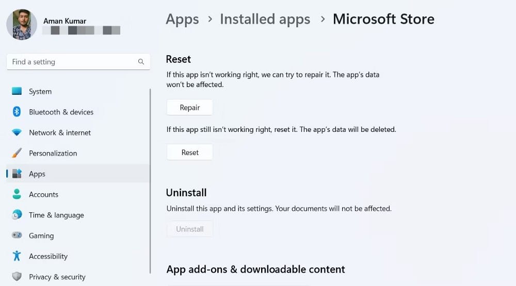Click the System monitor icon in sidebar
The height and width of the screenshot is (286, 516).
click(17, 91)
